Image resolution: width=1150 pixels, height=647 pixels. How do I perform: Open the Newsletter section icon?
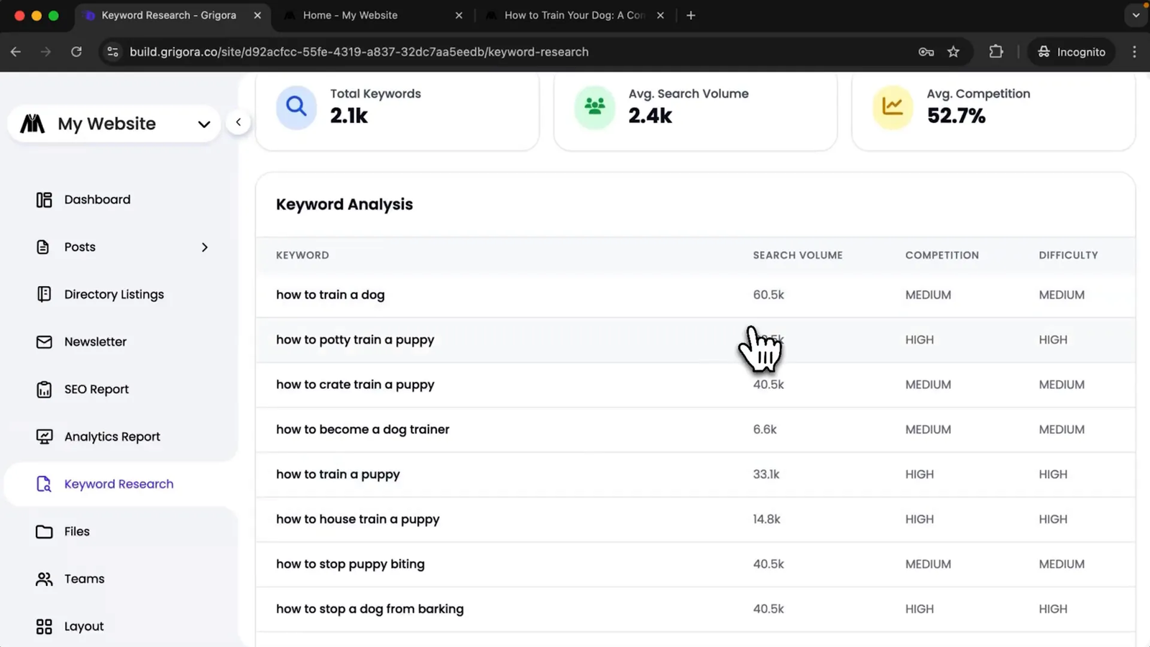pyautogui.click(x=43, y=341)
